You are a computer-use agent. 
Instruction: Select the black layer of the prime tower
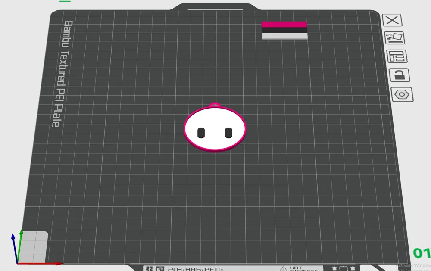pyautogui.click(x=284, y=30)
